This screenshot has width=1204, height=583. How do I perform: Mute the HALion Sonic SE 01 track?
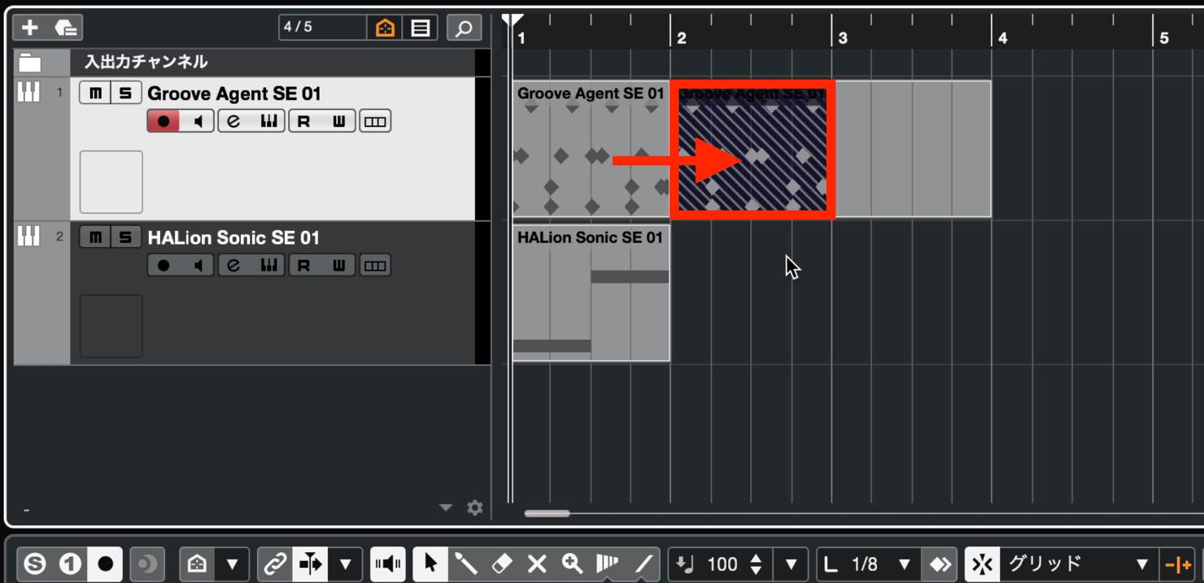click(95, 237)
